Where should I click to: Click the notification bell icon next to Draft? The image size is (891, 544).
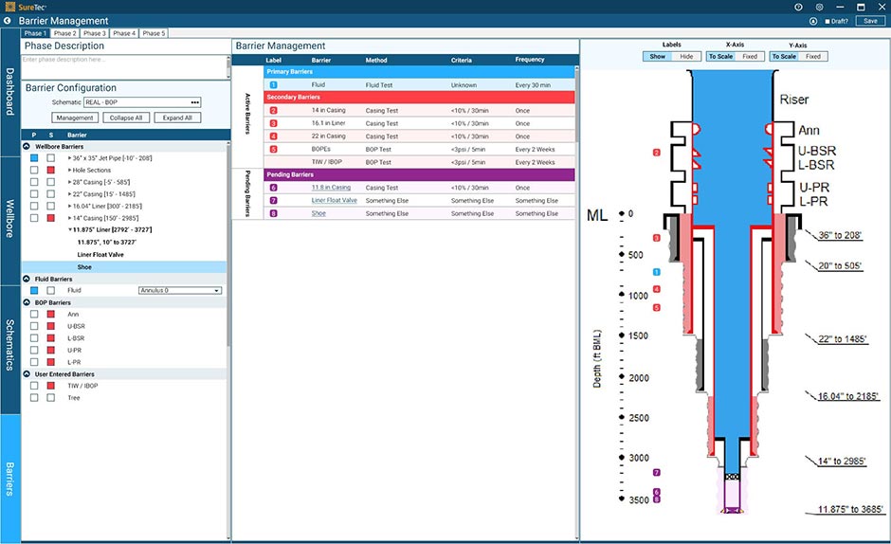813,21
